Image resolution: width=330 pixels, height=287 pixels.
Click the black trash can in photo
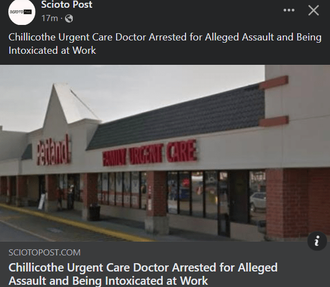pyautogui.click(x=94, y=212)
